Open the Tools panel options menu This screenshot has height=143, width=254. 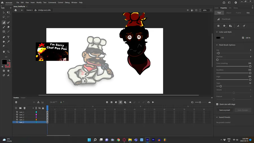click(x=11, y=8)
